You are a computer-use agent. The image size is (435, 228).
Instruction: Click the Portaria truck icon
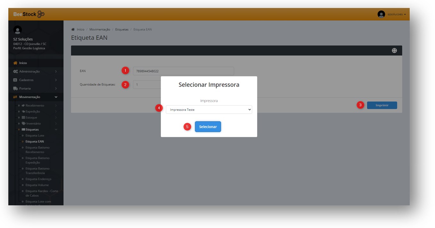pyautogui.click(x=15, y=88)
